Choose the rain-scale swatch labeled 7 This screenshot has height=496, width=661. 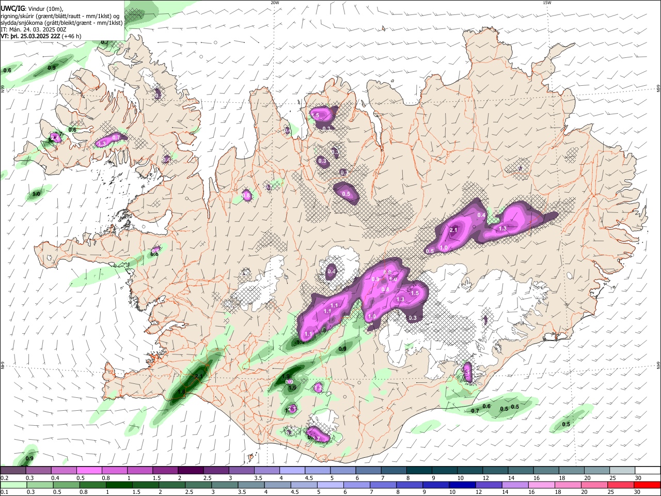tap(383, 485)
